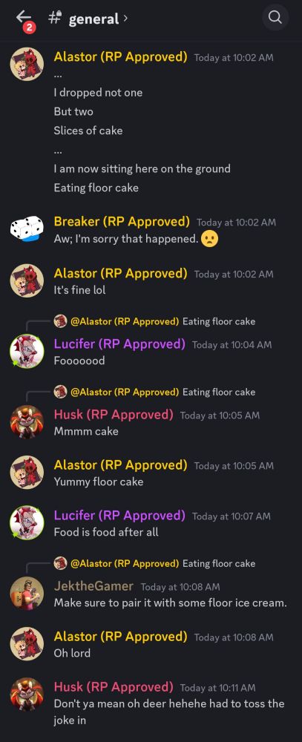
Task: Tap the small Alastor avatar in JektheGamer's reply preview
Action: coord(60,563)
